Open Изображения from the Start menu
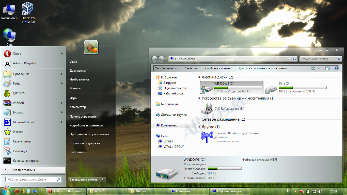Screen dimensions: 347x195 [79, 79]
